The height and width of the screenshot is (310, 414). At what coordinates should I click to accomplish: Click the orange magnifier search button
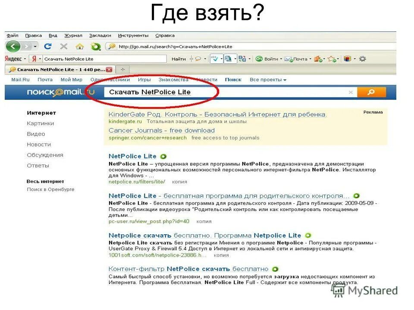pos(371,92)
